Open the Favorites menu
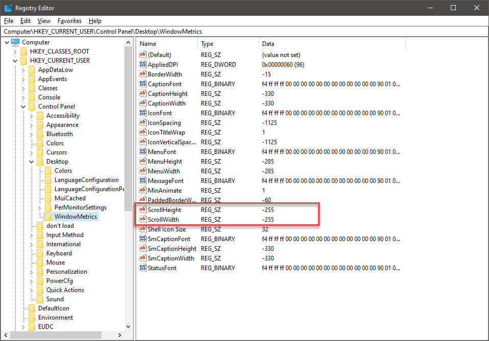The width and height of the screenshot is (489, 341). [69, 21]
